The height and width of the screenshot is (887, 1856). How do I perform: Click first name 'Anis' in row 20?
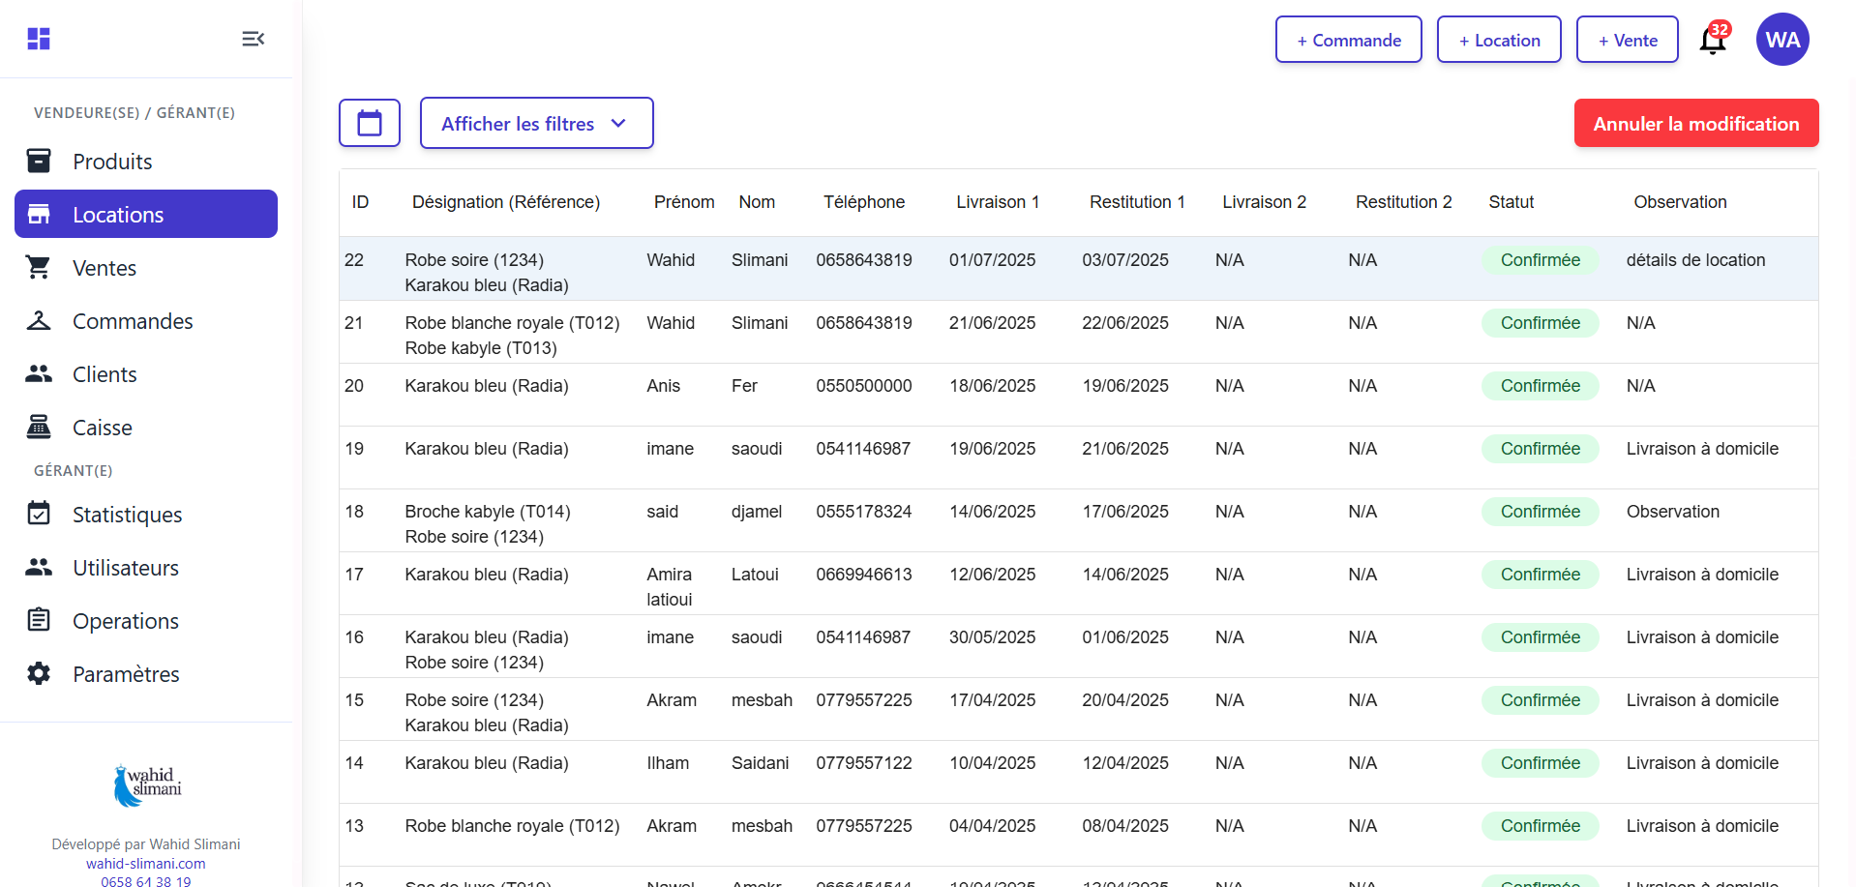coord(663,386)
